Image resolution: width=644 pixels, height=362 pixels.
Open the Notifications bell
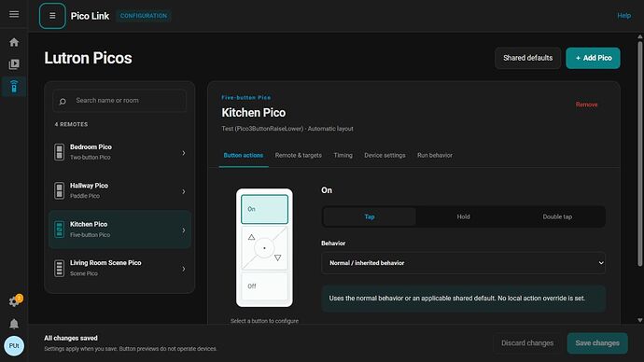(x=14, y=324)
